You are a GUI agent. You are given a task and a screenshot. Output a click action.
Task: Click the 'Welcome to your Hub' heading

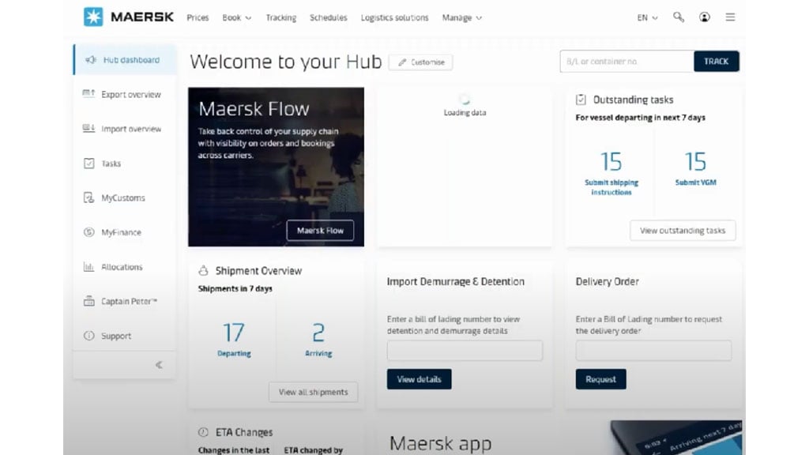(285, 62)
